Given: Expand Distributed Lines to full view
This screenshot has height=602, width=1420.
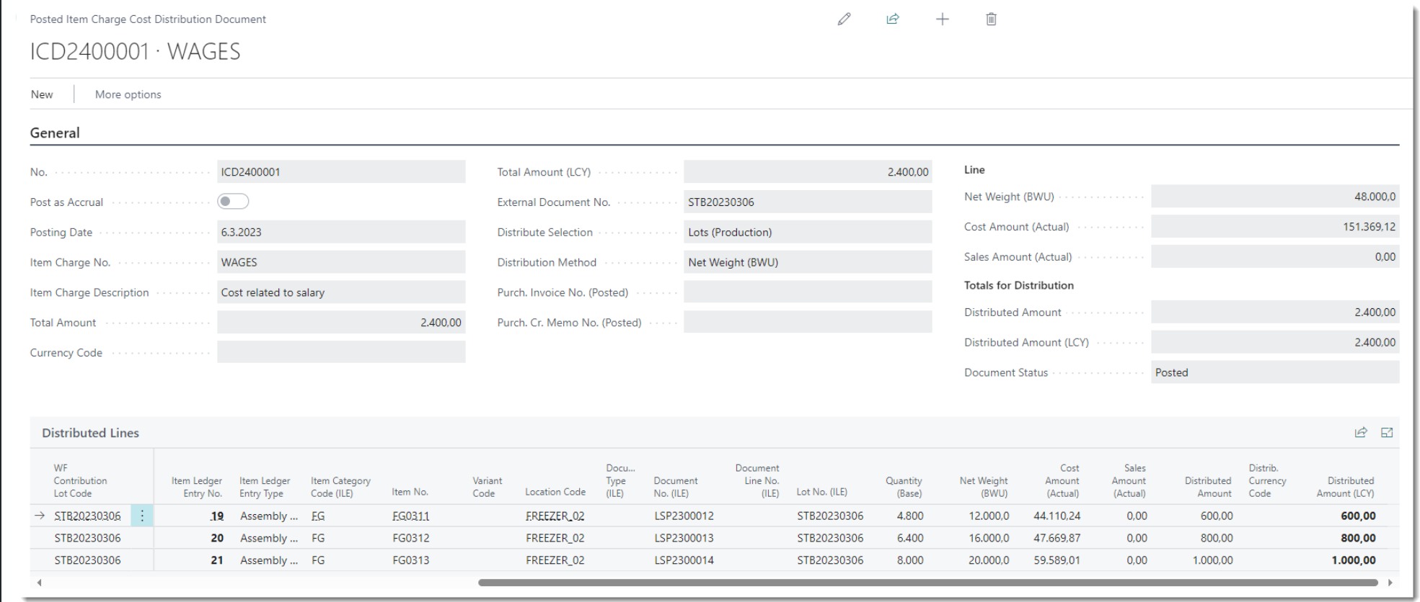Looking at the screenshot, I should tap(1386, 433).
